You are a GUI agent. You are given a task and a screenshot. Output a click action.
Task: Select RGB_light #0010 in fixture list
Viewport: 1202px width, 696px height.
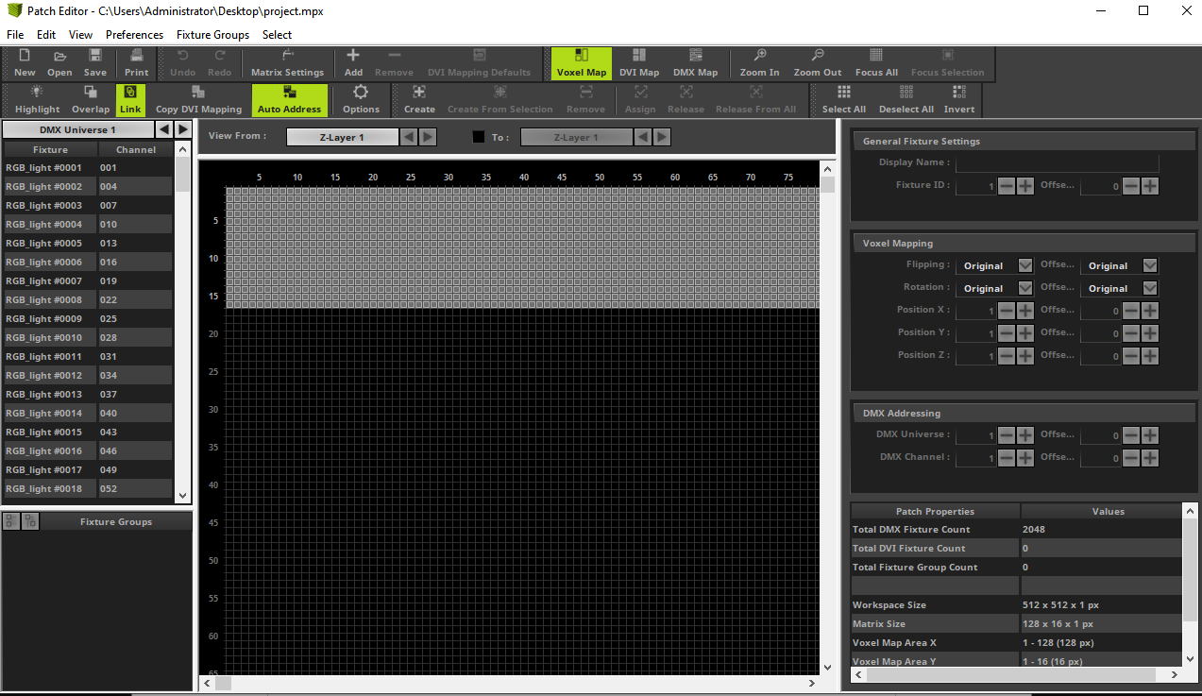(88, 337)
